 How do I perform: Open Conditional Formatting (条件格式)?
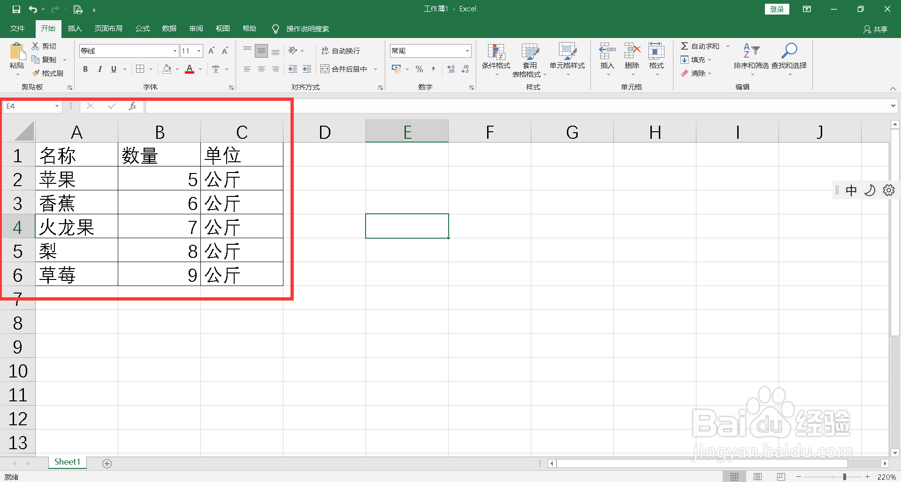click(496, 60)
